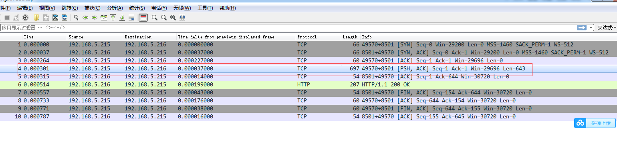Open the 捕获(C) menu
The width and height of the screenshot is (617, 158).
93,8
